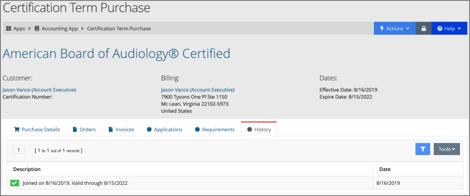The image size is (470, 196).
Task: Go to Accounting App breadcrumb link
Action: [x=60, y=29]
